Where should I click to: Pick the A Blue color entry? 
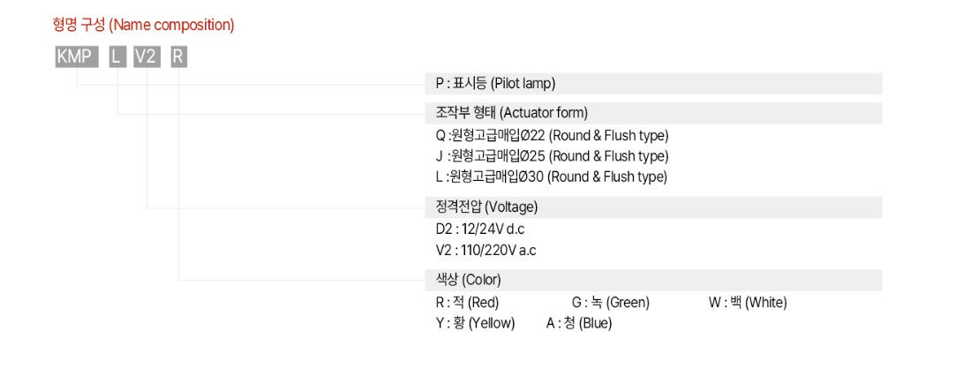[x=578, y=324]
